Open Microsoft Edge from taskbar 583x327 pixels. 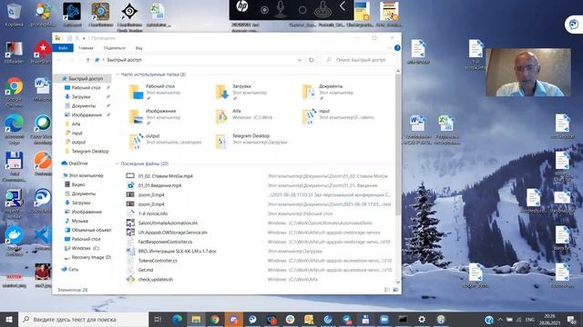pyautogui.click(x=178, y=319)
